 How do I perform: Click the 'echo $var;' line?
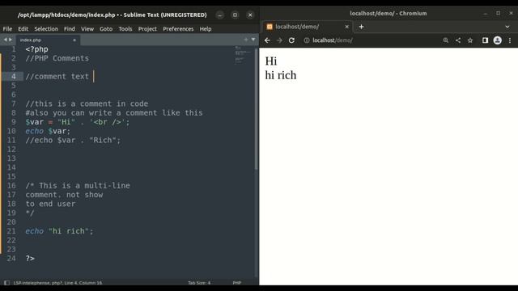tap(48, 131)
